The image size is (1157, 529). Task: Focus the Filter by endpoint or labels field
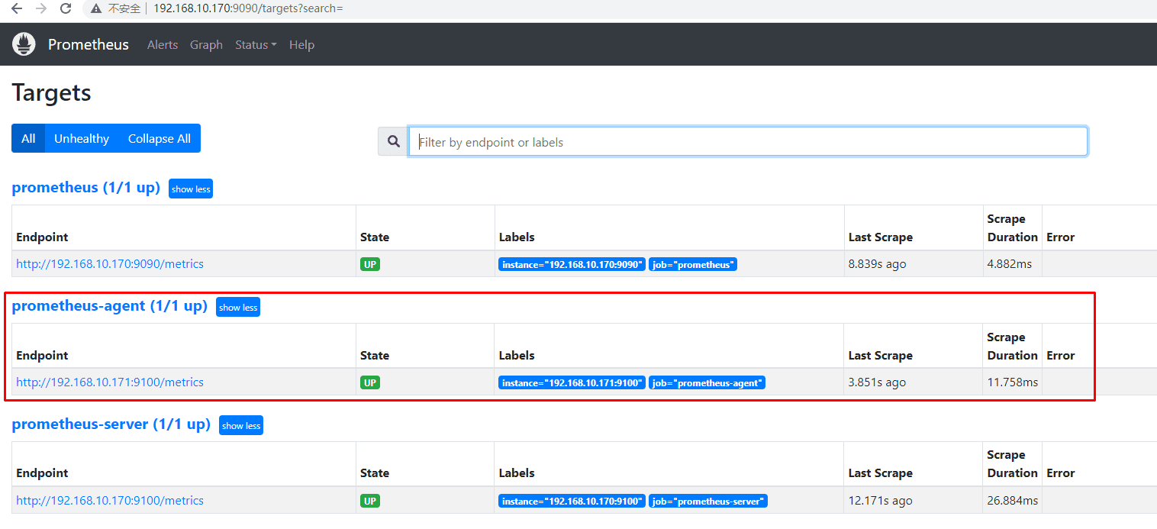[748, 141]
